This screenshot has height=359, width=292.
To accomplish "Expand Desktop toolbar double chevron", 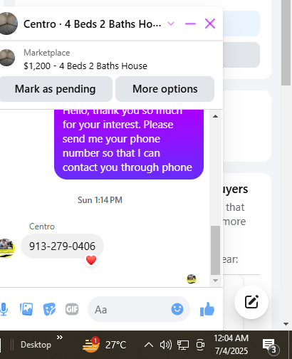I will click(x=60, y=337).
